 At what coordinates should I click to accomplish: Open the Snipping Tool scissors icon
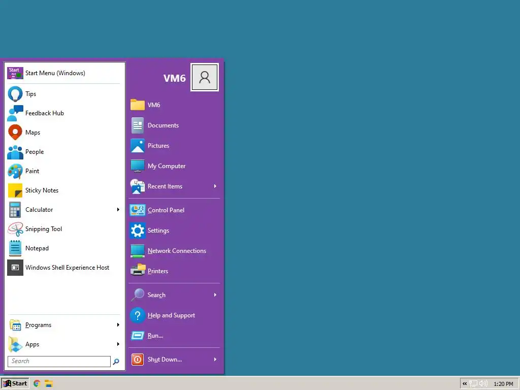point(15,229)
